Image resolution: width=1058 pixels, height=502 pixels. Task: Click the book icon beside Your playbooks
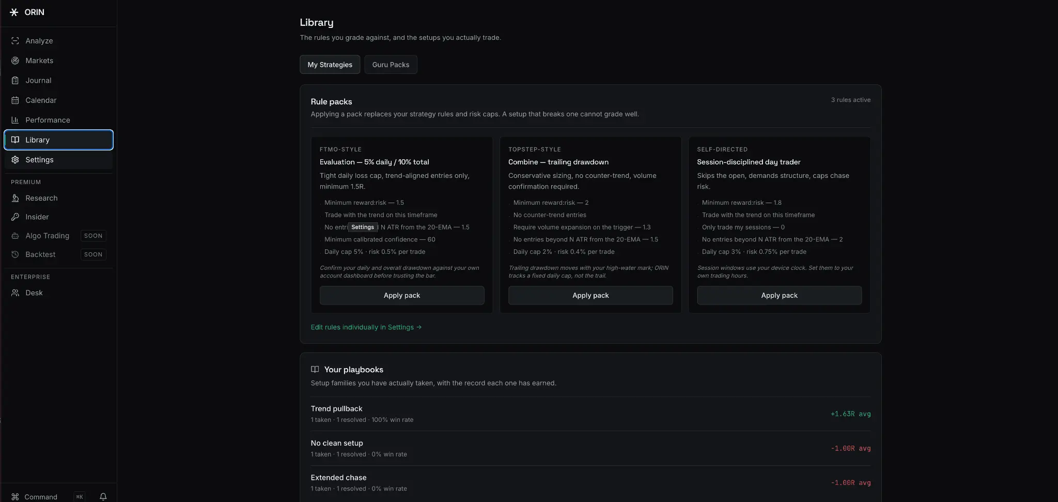[315, 369]
